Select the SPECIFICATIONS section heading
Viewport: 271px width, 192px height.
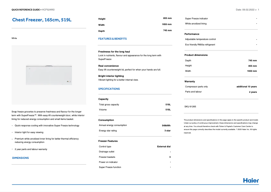pyautogui.click(x=109, y=89)
